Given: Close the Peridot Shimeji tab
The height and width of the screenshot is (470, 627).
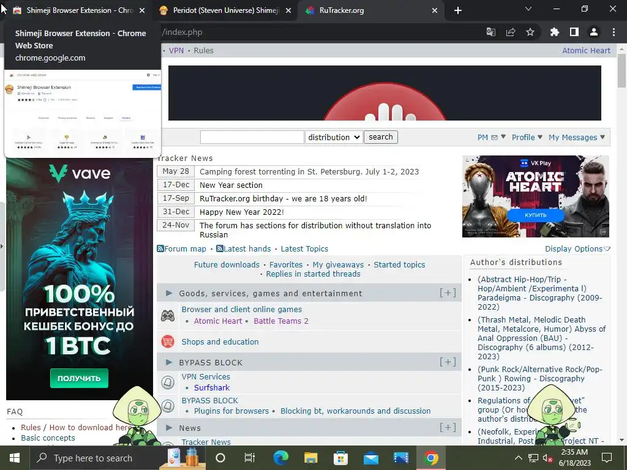Looking at the screenshot, I should 288,10.
